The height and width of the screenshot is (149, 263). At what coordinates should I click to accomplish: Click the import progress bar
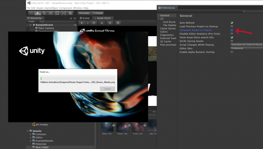[x=77, y=78]
